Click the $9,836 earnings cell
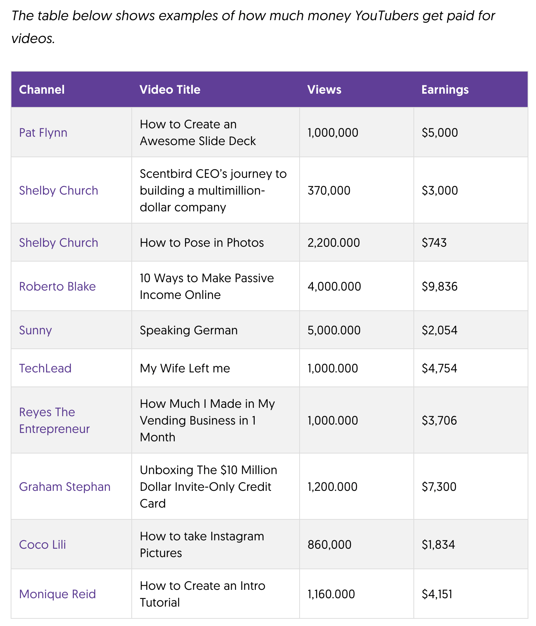Screen dimensions: 536x626 (x=440, y=286)
